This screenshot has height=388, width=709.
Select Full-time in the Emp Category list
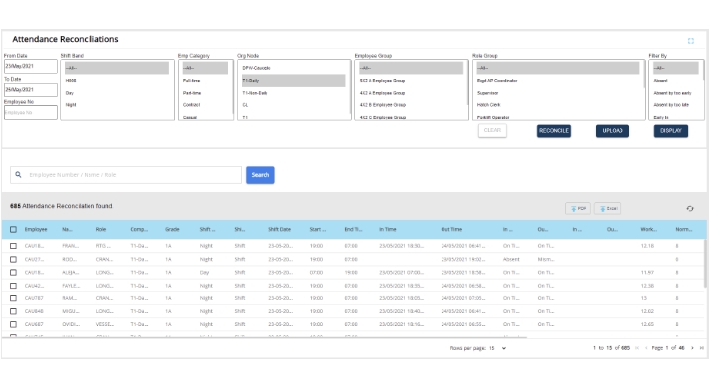pos(205,80)
